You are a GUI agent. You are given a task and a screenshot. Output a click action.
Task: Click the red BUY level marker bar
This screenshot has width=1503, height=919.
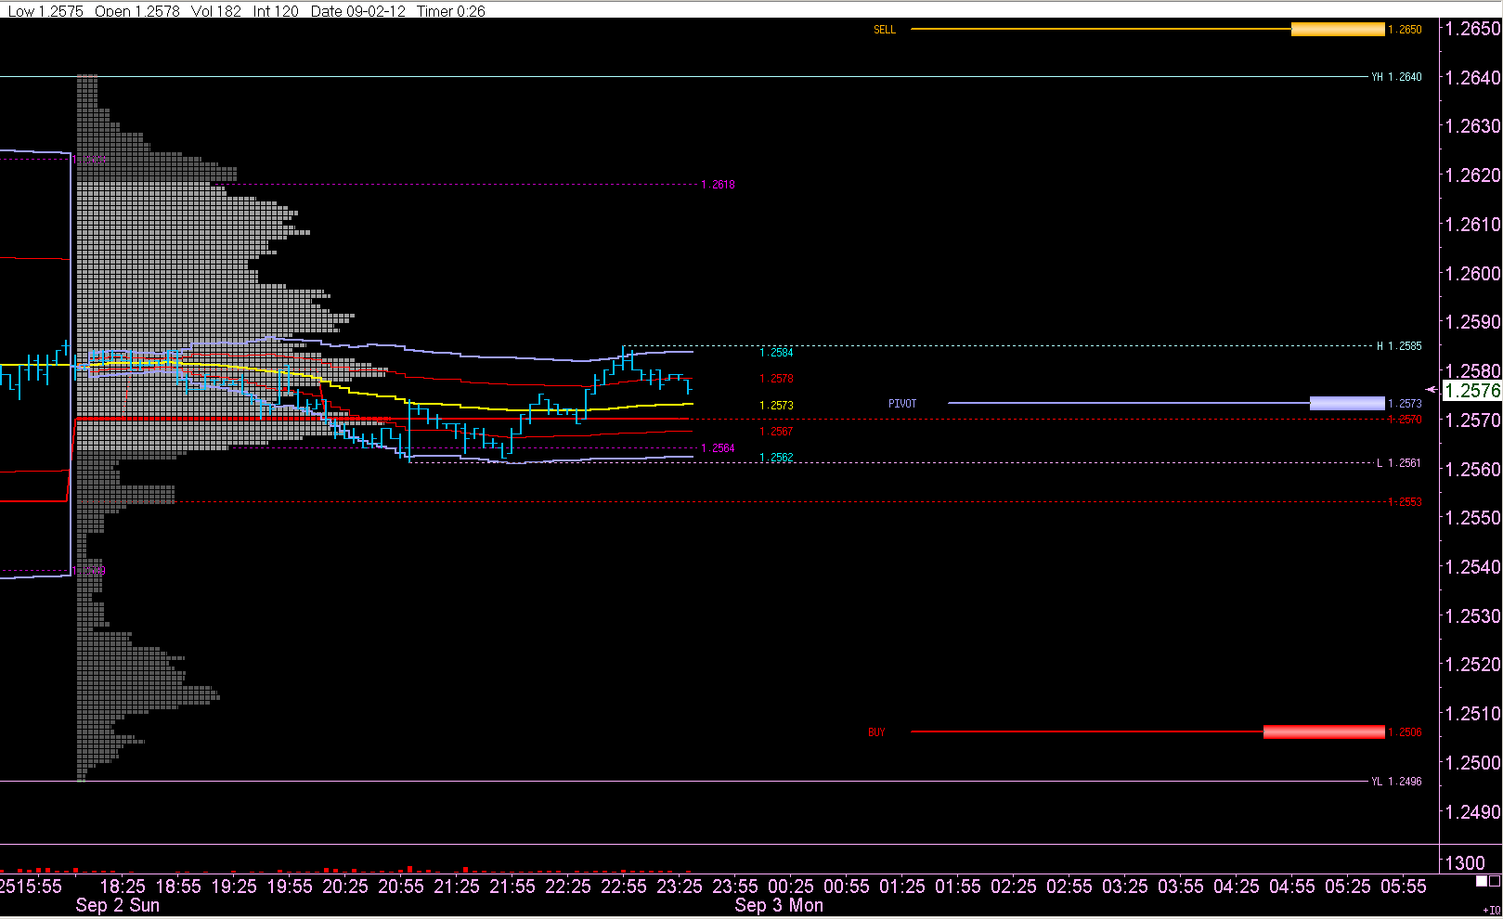[1324, 732]
